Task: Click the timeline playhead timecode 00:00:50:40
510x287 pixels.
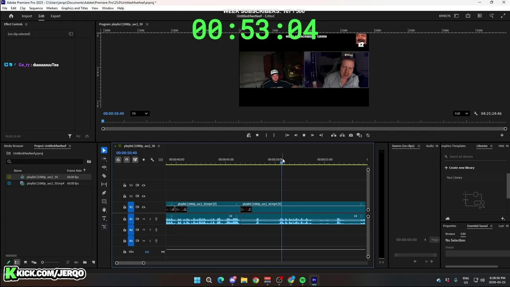Action: click(x=127, y=153)
